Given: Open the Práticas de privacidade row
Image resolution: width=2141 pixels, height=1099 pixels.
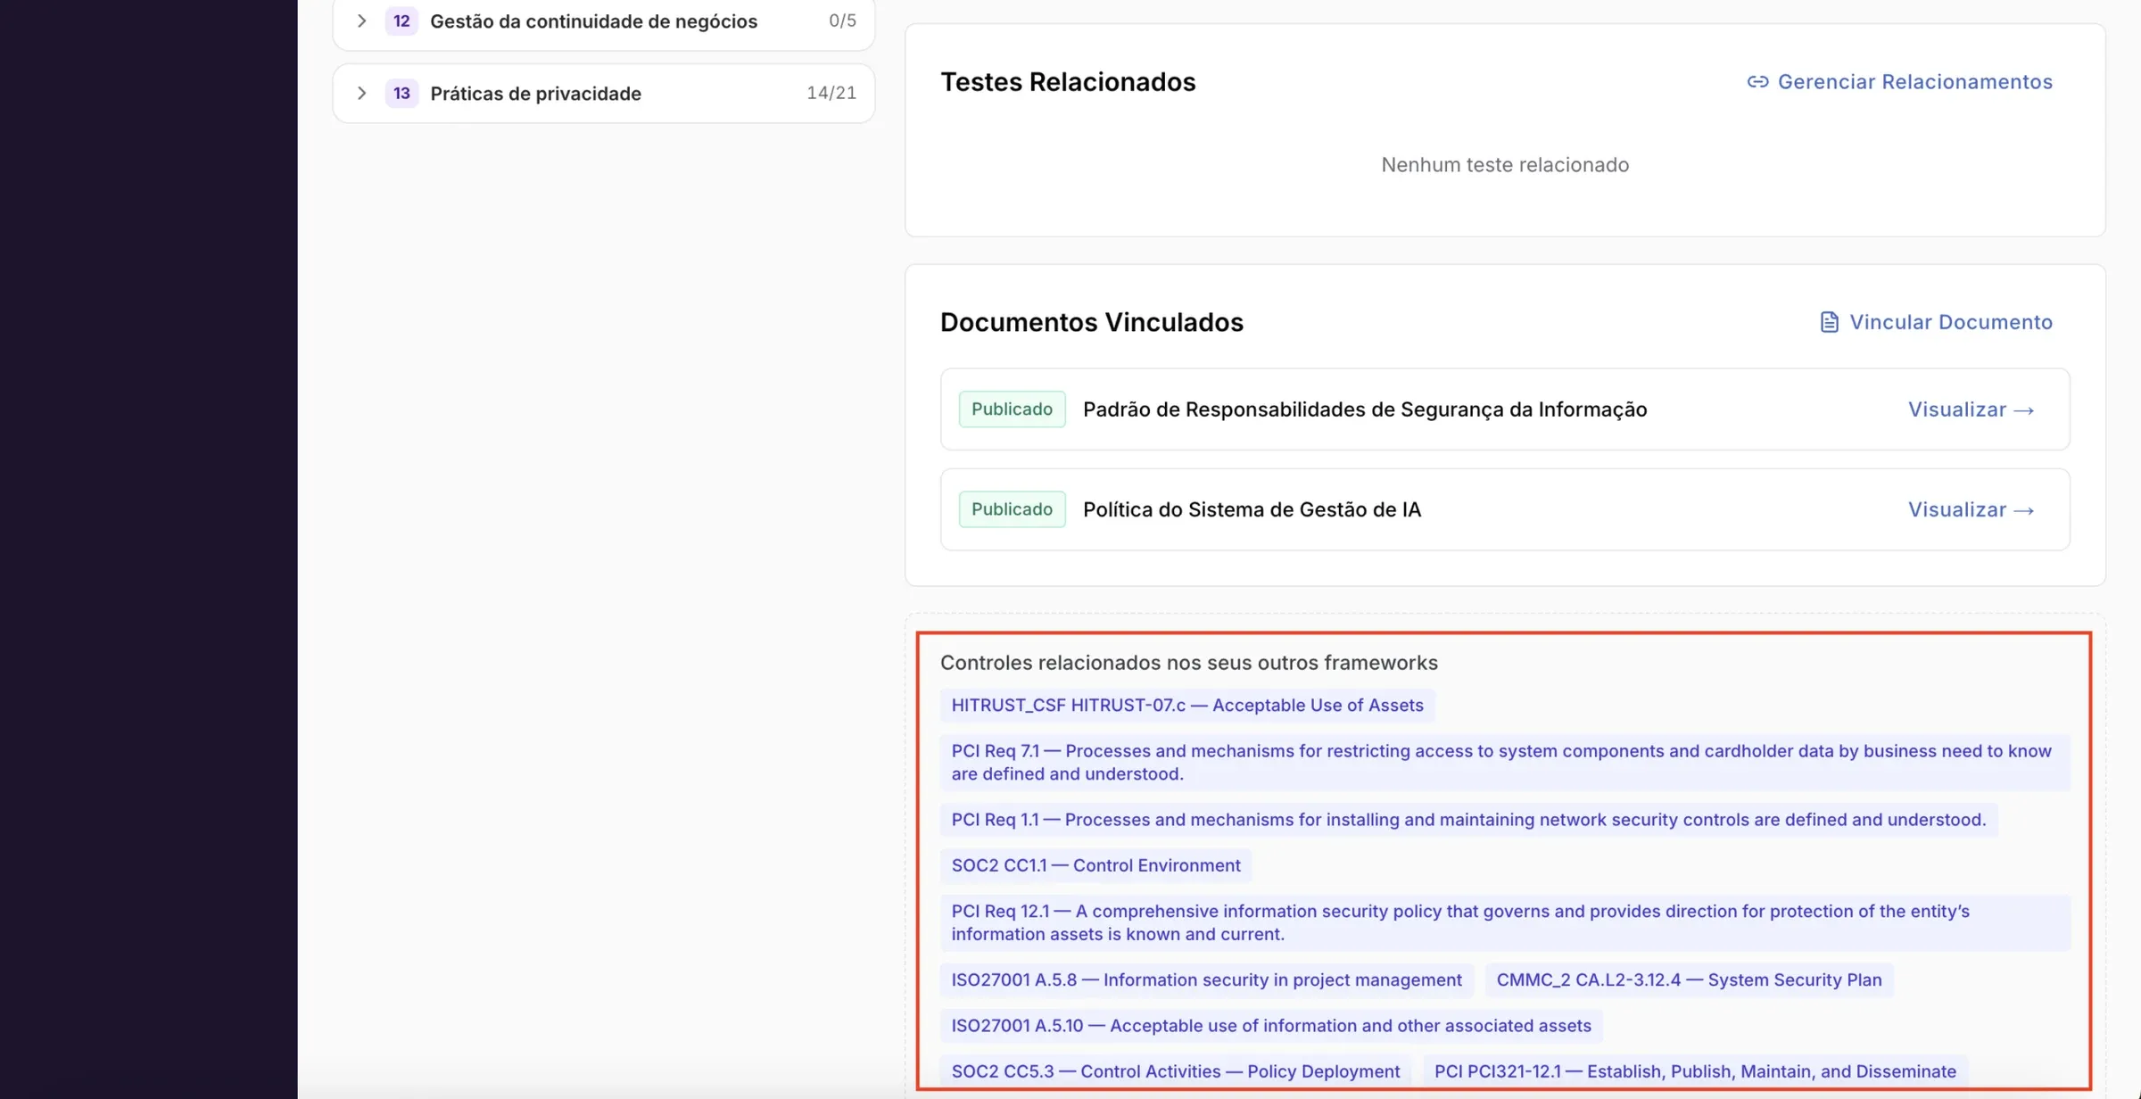Looking at the screenshot, I should (x=604, y=93).
